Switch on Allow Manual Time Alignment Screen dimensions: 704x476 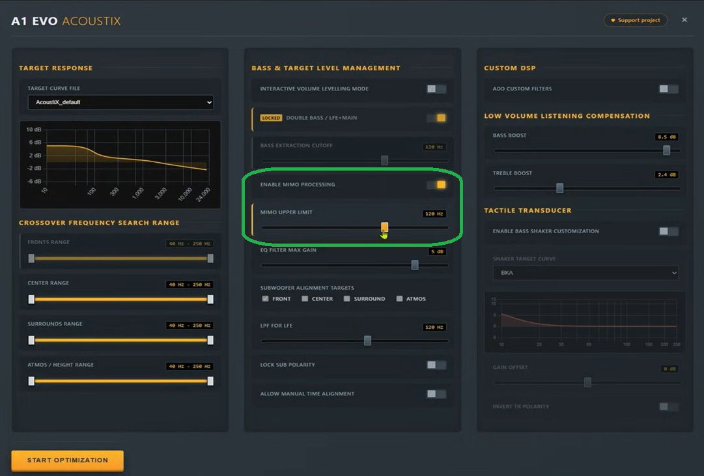(436, 394)
